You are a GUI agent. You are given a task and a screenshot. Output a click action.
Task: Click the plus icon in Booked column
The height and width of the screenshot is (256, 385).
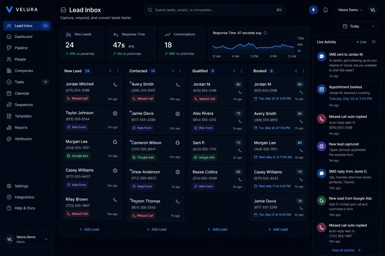click(296, 71)
